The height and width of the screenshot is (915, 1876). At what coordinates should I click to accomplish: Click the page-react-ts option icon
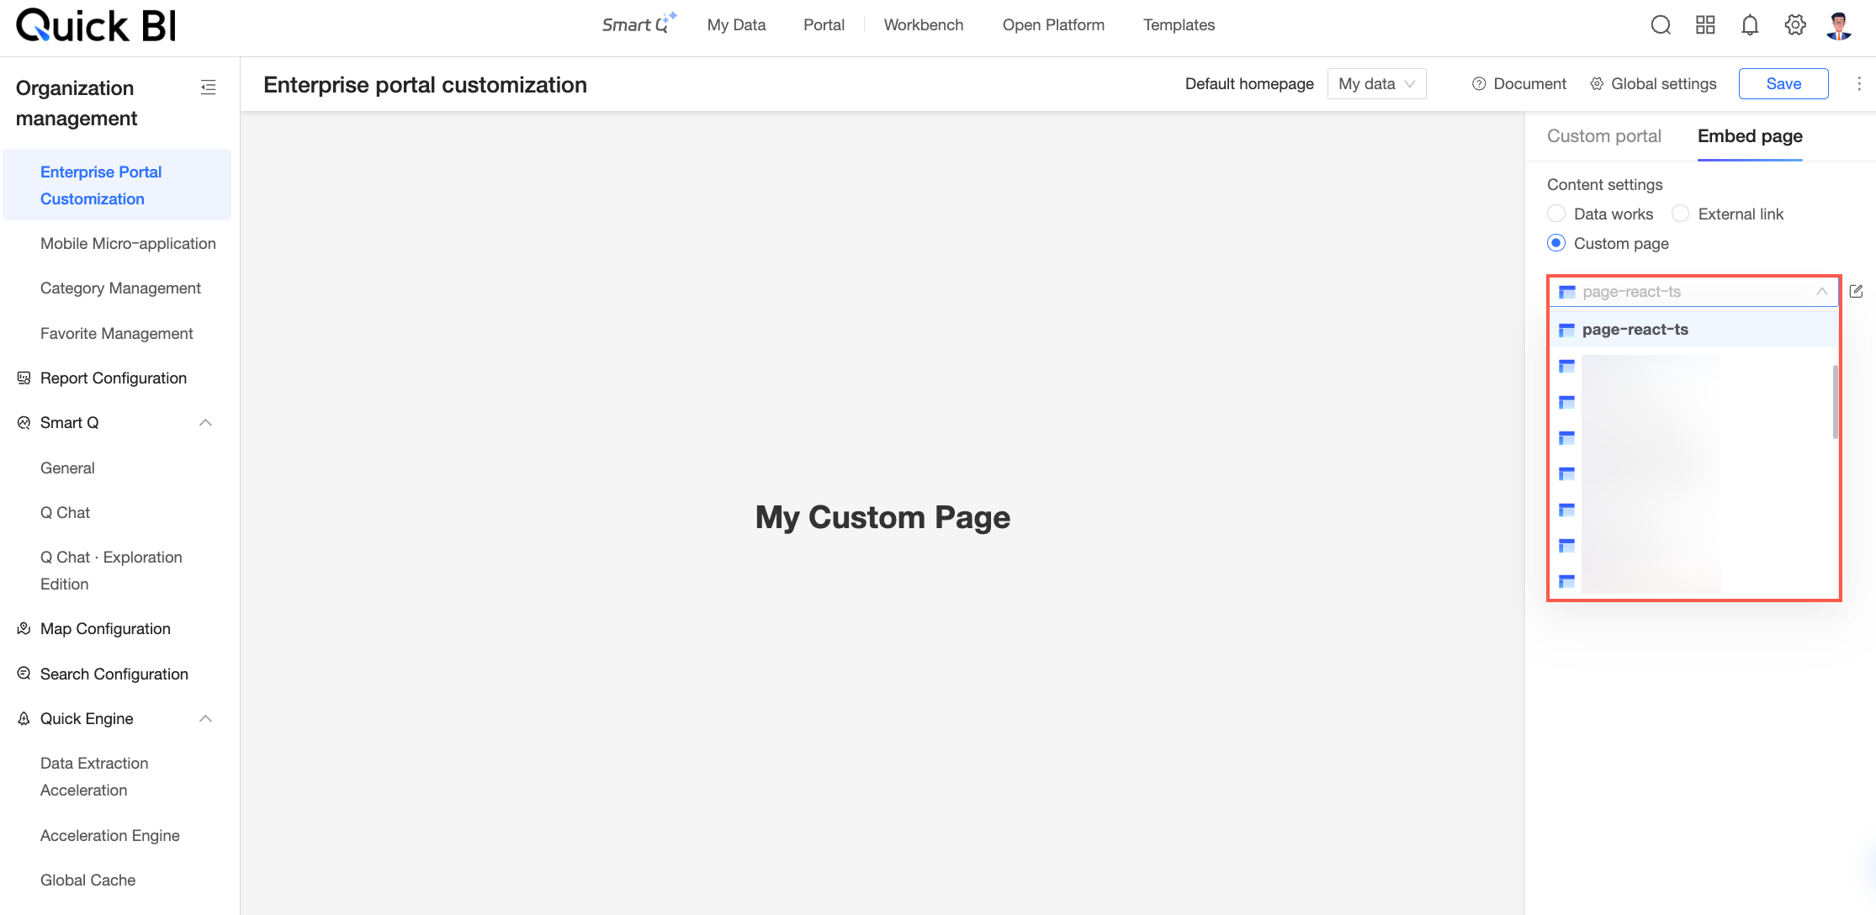(1566, 330)
